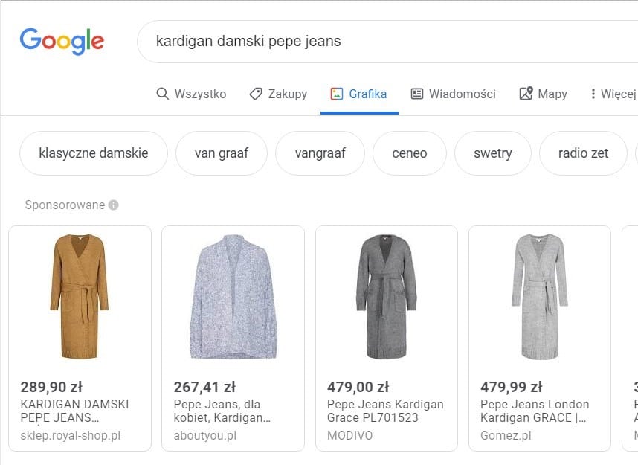Click the newspaper icon beside Wiadomości
Screen dimensions: 638x465
coord(417,94)
